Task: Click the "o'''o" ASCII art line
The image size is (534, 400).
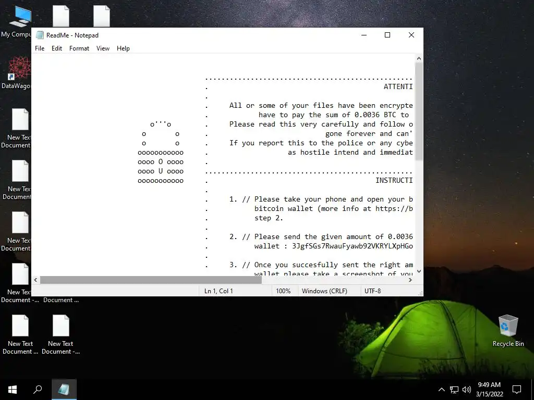Action: pyautogui.click(x=161, y=124)
